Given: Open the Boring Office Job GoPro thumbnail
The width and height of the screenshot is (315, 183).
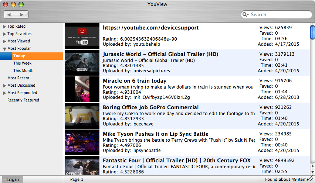Looking at the screenshot, I should (x=82, y=116).
